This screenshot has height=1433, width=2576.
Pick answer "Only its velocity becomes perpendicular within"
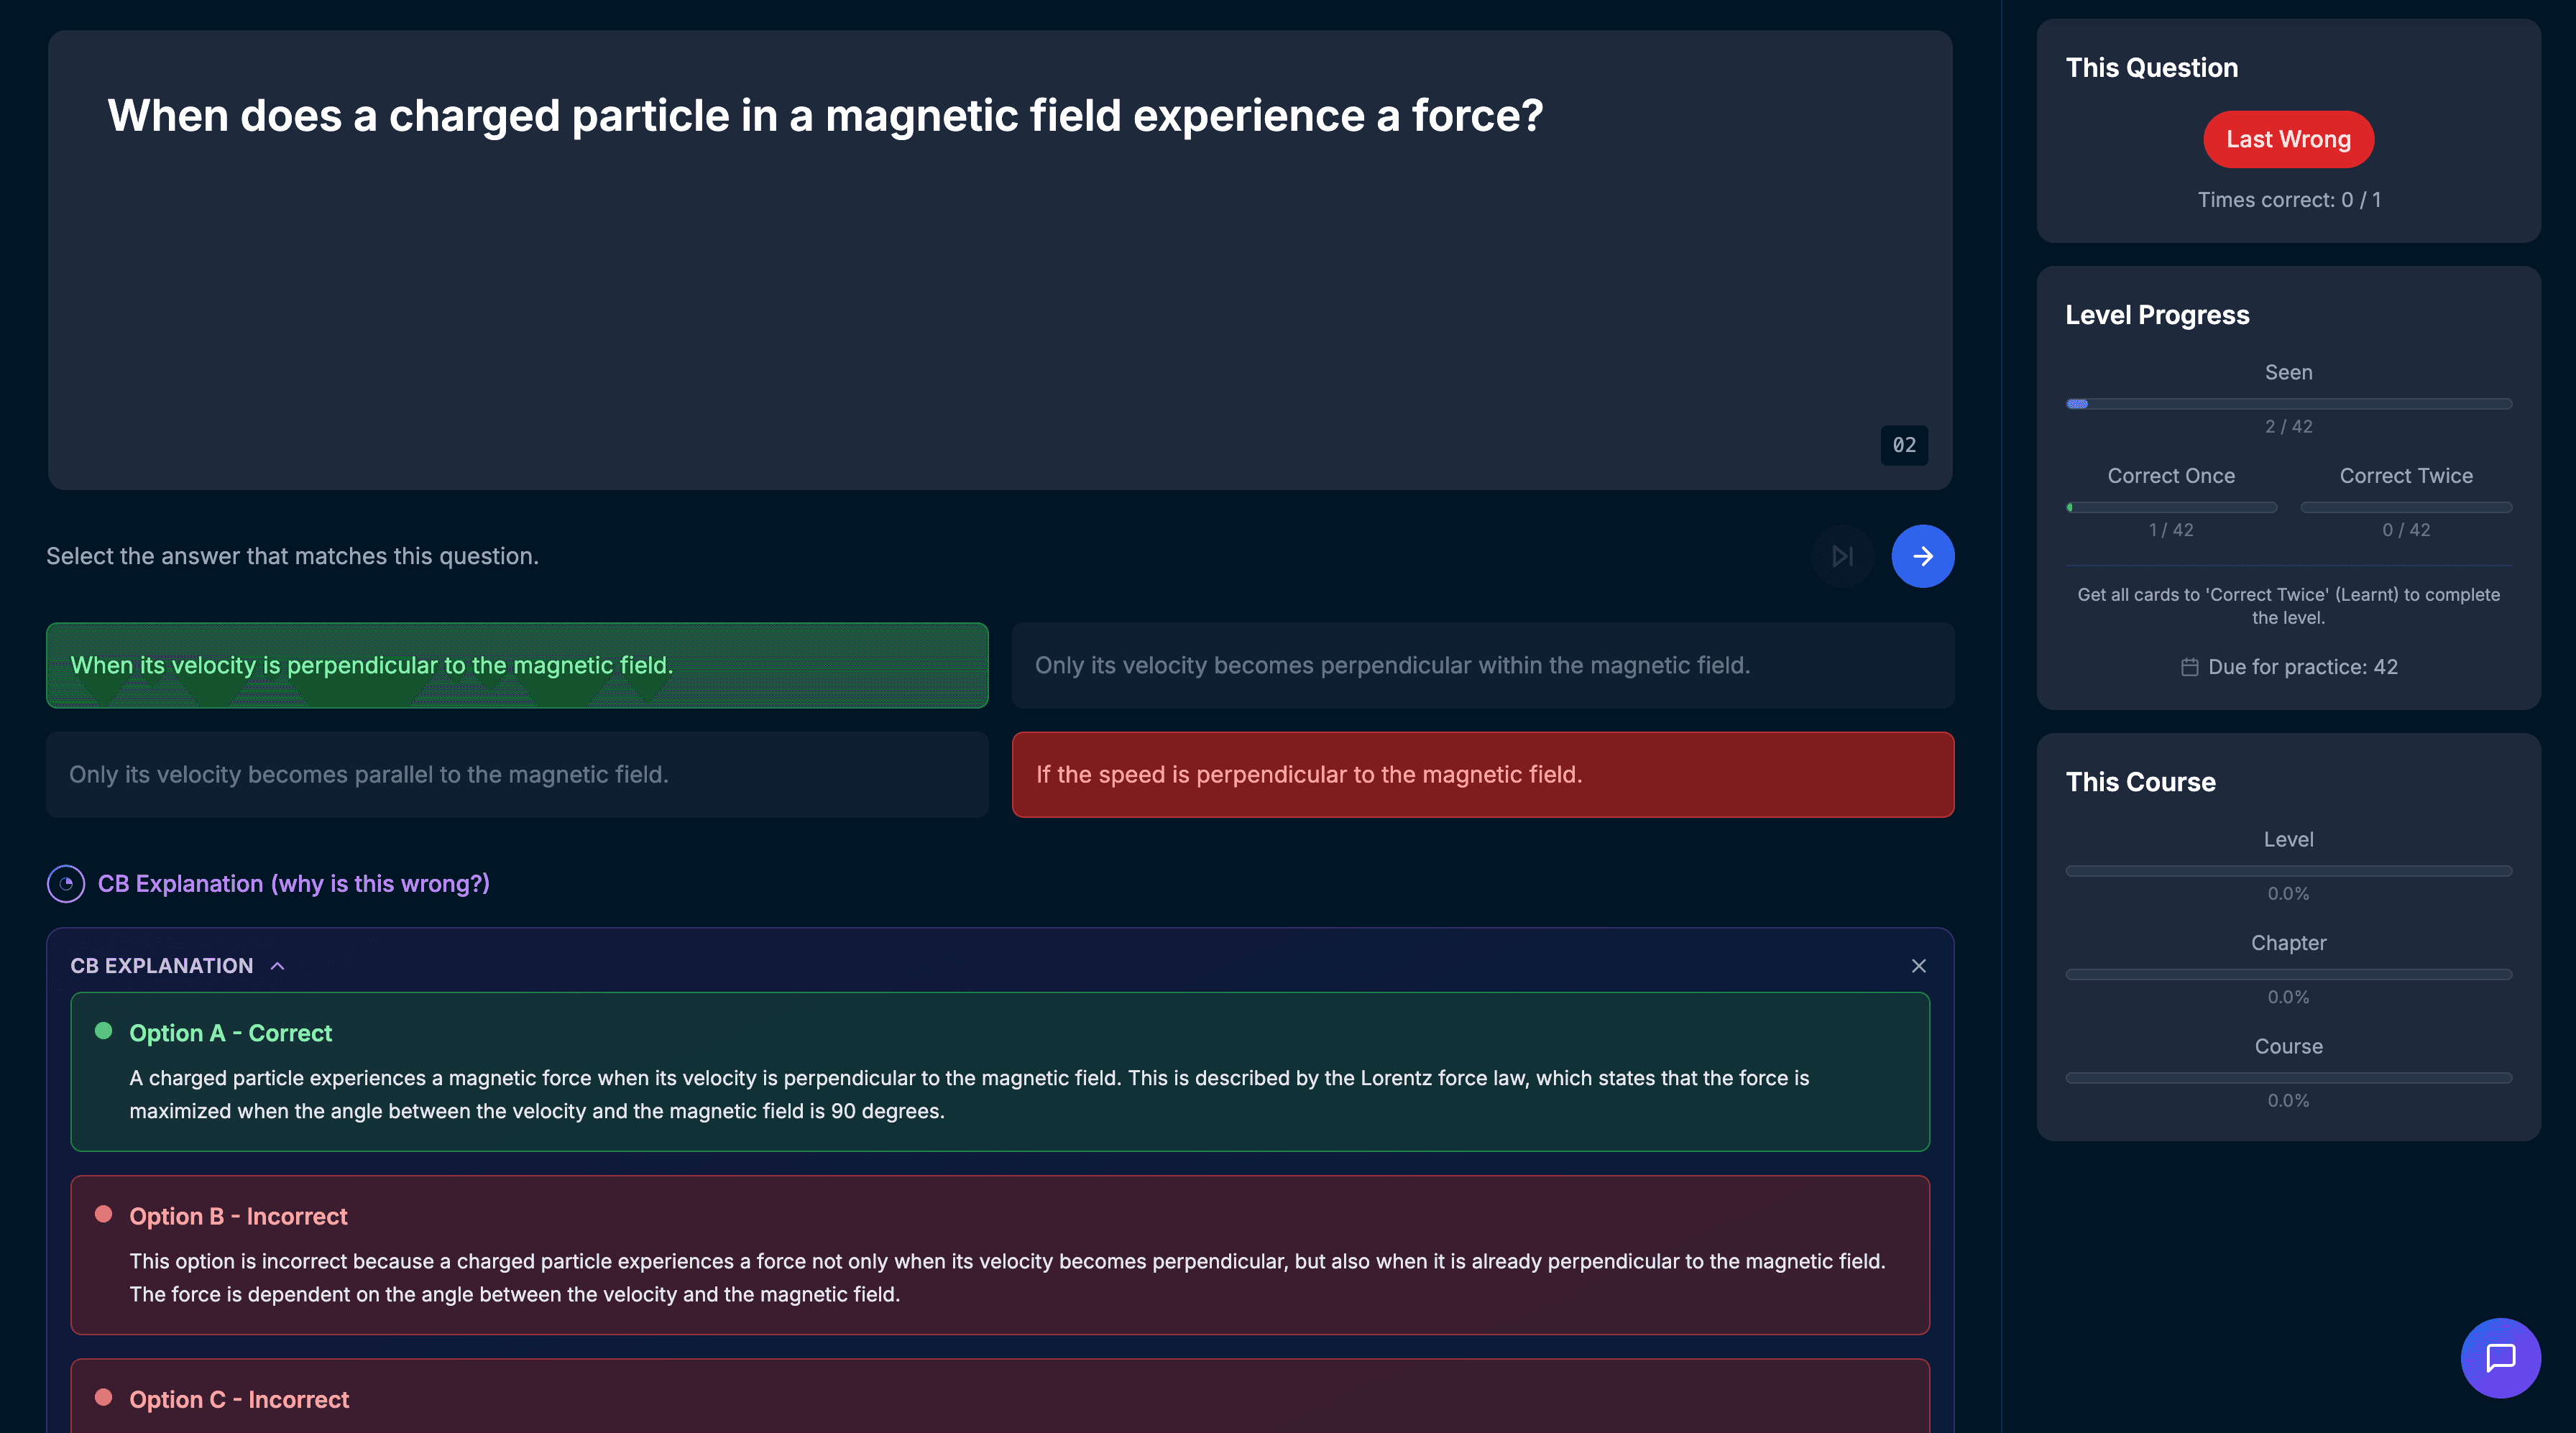pyautogui.click(x=1482, y=665)
